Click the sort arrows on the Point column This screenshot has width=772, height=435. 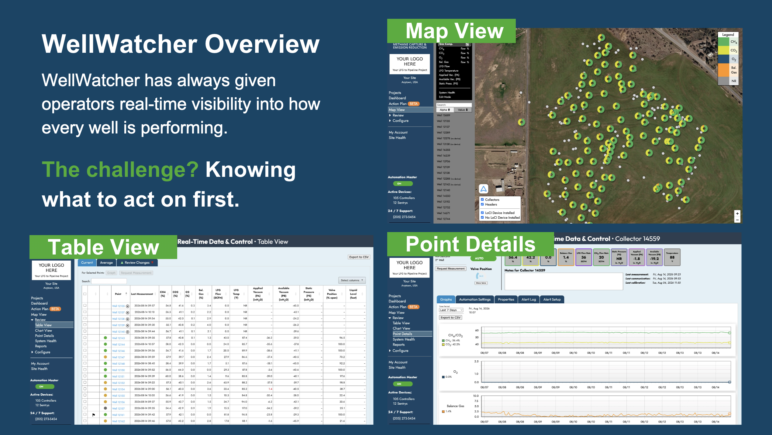(x=126, y=294)
